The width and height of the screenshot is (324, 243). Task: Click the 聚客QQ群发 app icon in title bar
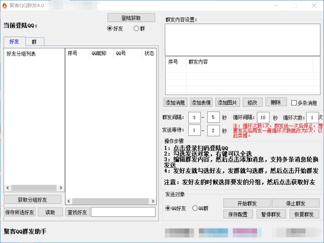(x=5, y=6)
